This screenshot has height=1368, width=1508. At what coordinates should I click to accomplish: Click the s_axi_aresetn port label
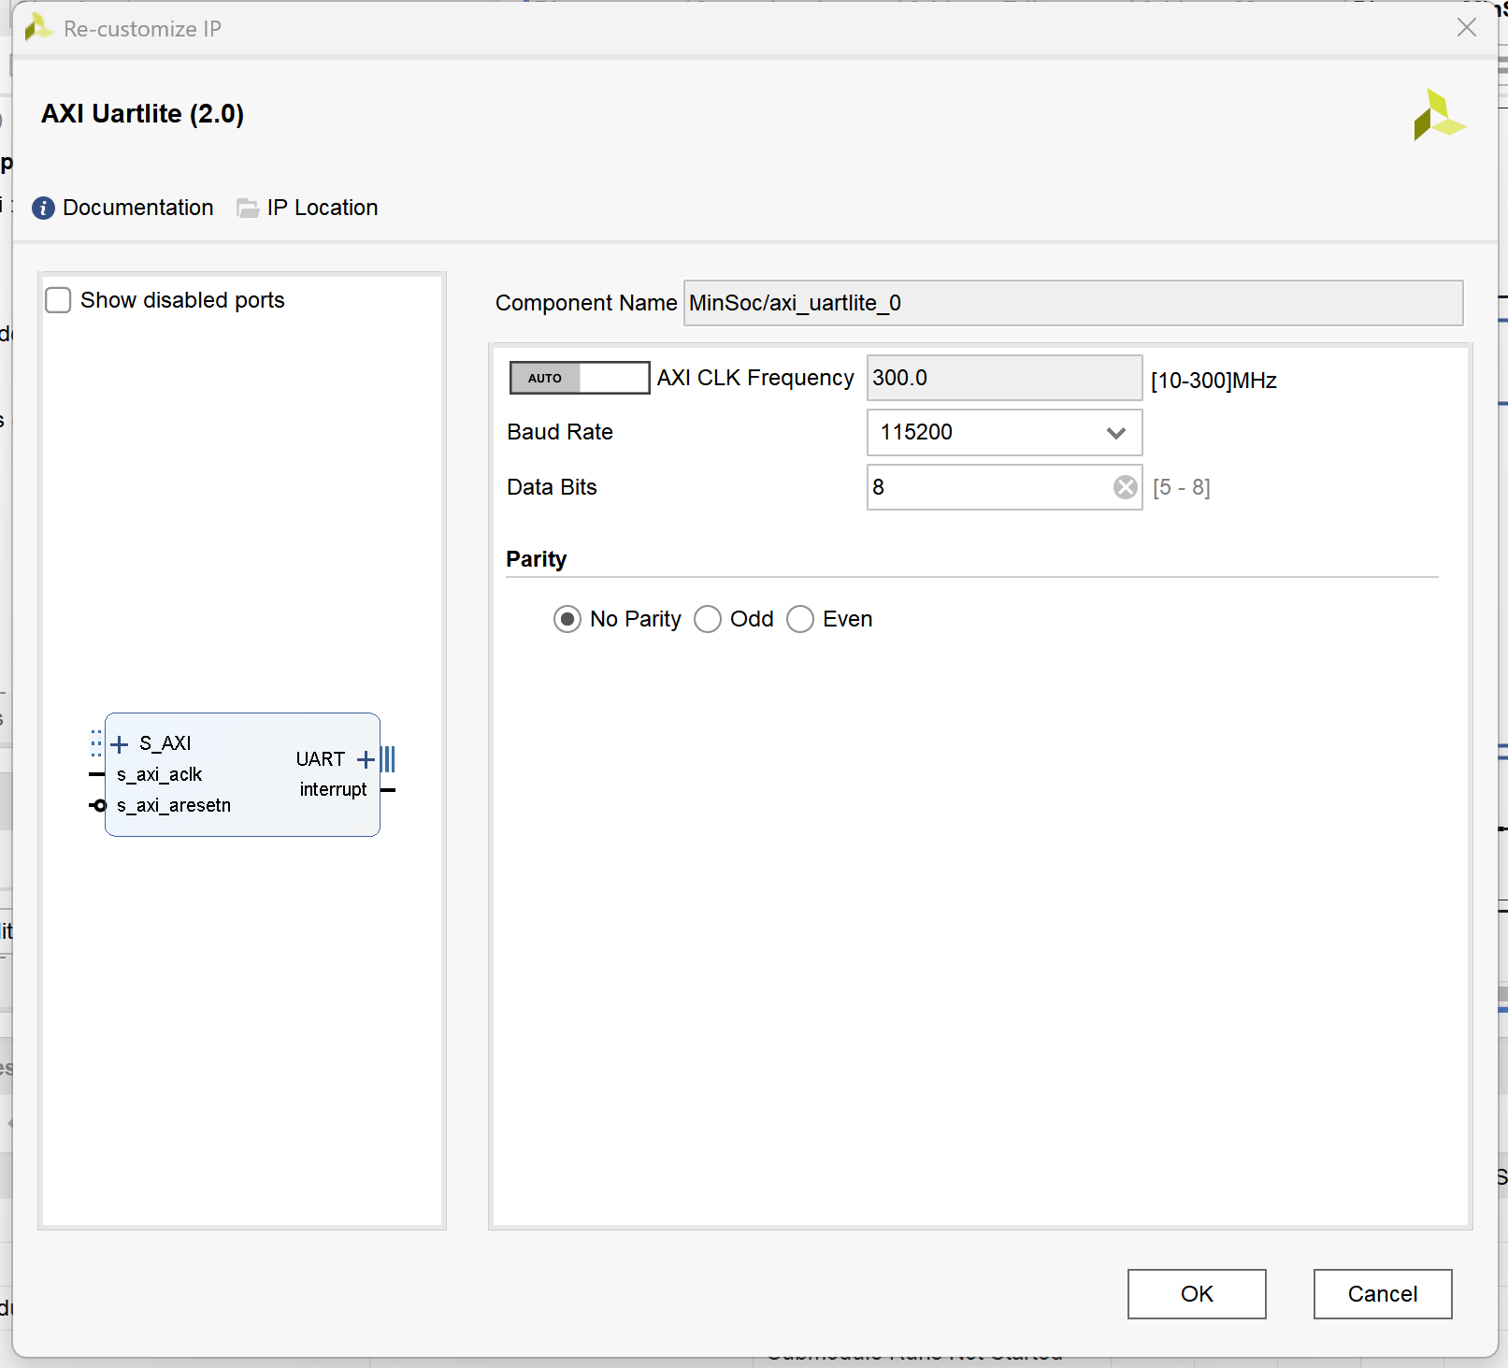[174, 805]
